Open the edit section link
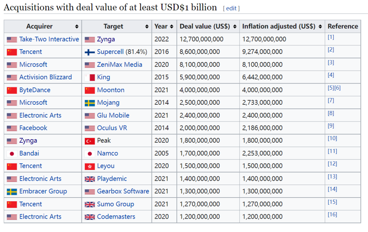 [x=231, y=9]
